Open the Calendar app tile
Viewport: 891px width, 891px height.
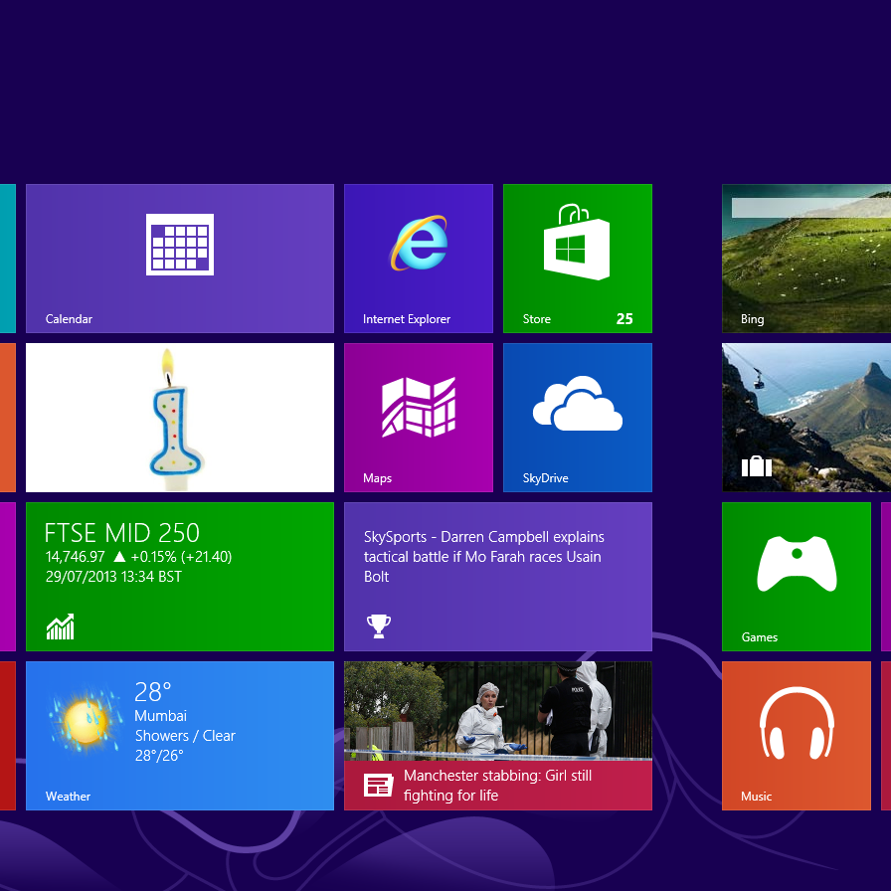point(179,259)
